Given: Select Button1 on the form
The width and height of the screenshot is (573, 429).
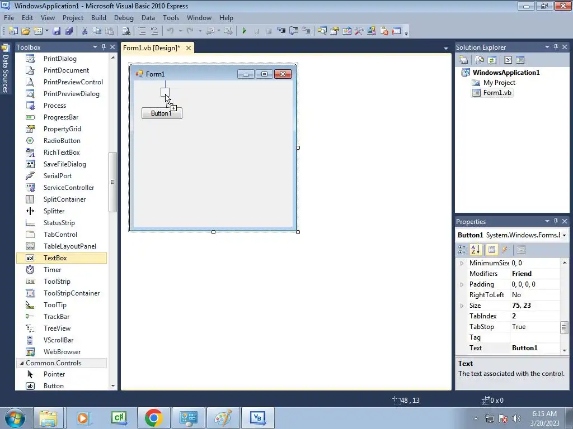Looking at the screenshot, I should pos(162,113).
